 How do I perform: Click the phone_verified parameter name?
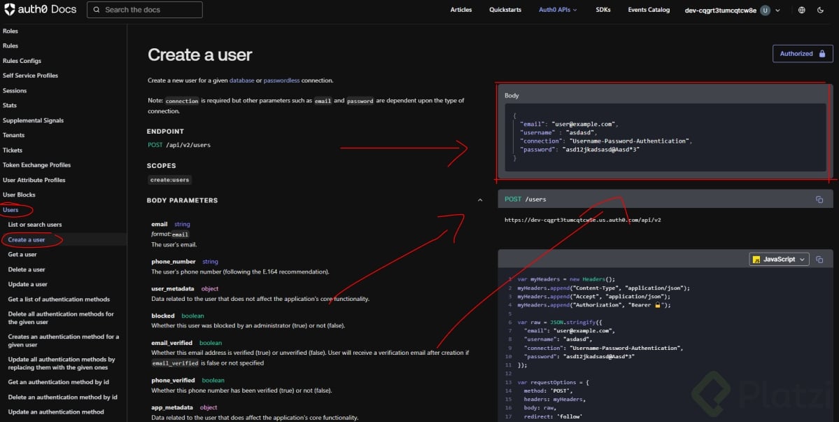click(173, 380)
